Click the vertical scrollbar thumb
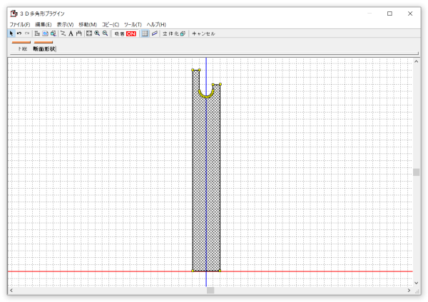Screen dimensions: 428x302 point(417,172)
